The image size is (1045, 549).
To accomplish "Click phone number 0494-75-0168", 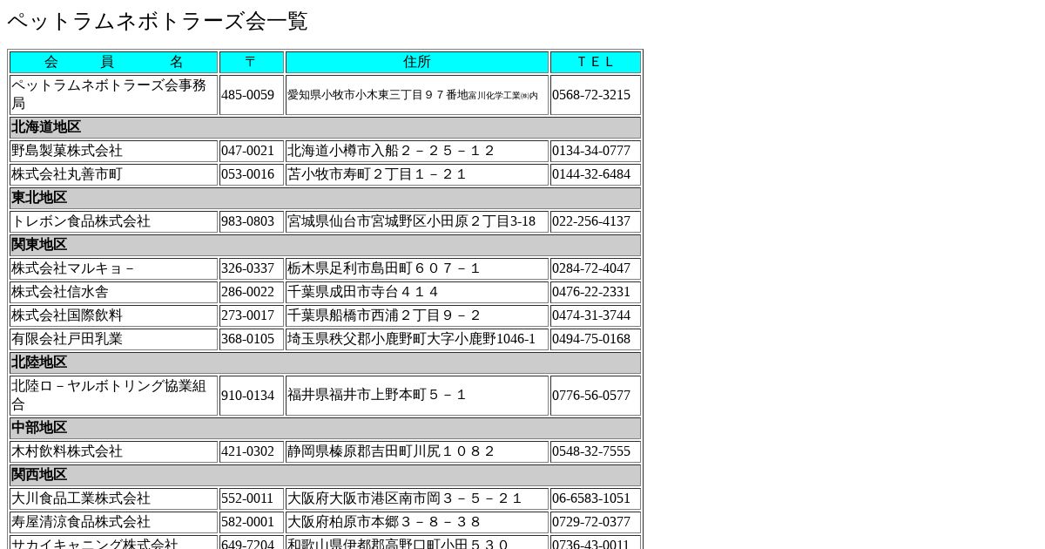I will 591,339.
